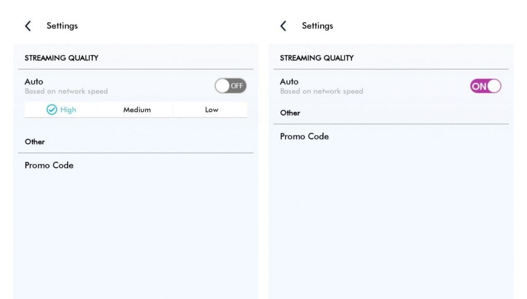Click Settings title above the ON toggle screen
The width and height of the screenshot is (527, 299).
click(x=317, y=26)
